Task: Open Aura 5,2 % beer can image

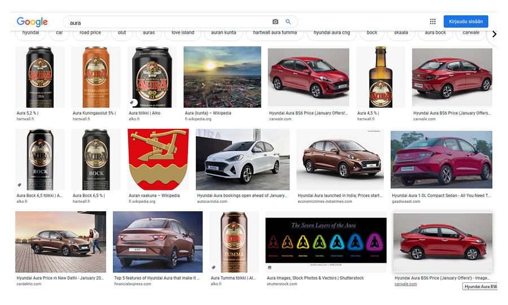Action: [40, 77]
